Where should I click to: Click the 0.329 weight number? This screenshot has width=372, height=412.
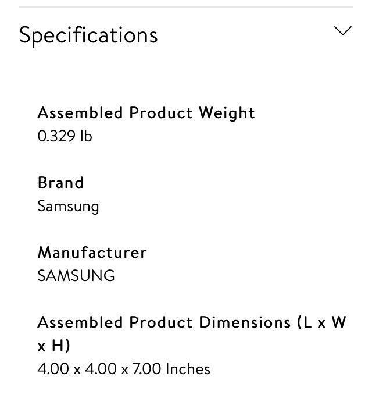(x=56, y=136)
